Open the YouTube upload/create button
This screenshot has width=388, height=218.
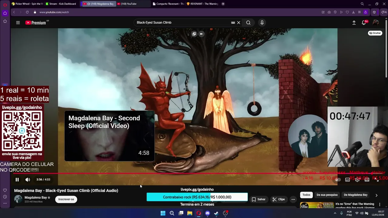pyautogui.click(x=354, y=22)
